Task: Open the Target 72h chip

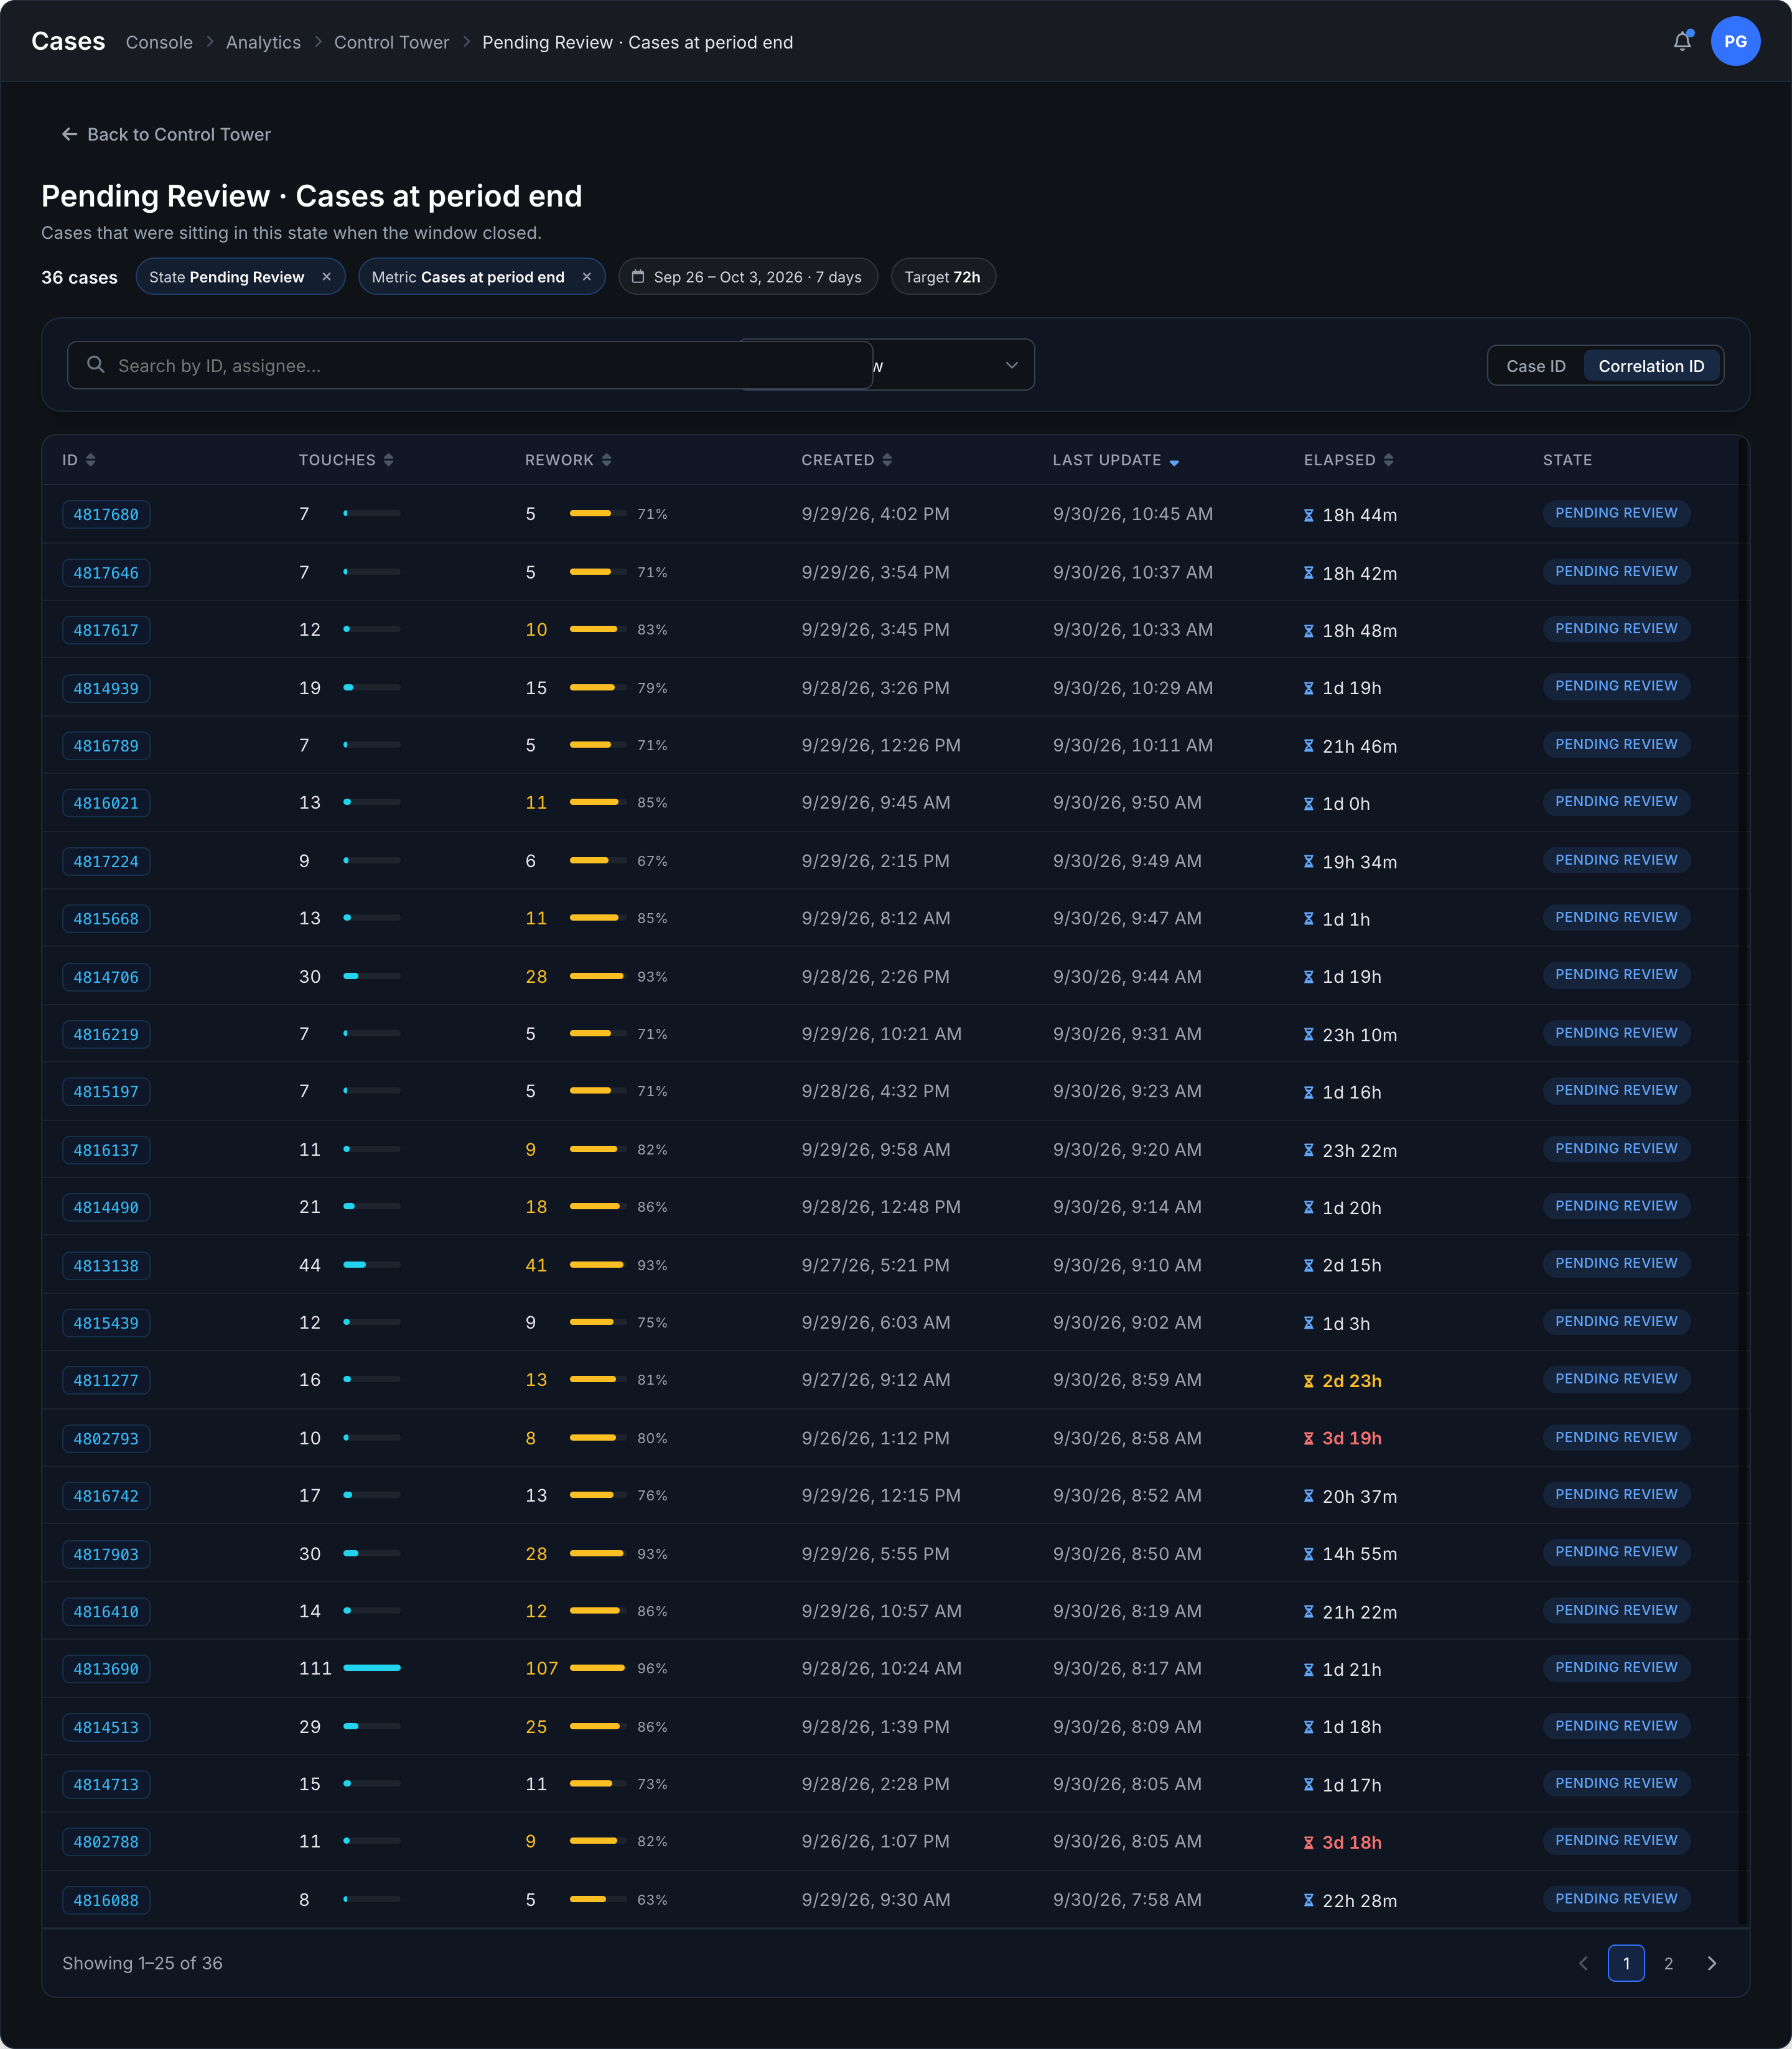Action: tap(942, 277)
